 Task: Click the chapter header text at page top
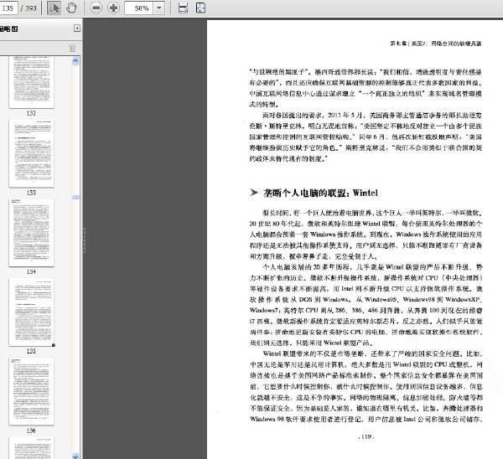(x=436, y=44)
